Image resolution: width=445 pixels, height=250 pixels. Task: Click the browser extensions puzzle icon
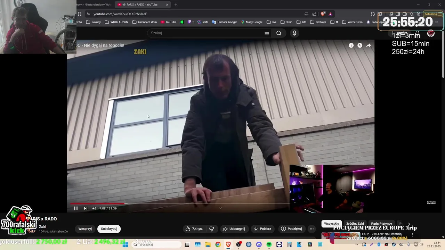click(x=373, y=14)
